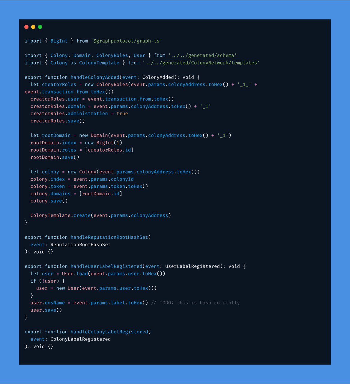The height and width of the screenshot is (384, 350).
Task: Click the red close dot
Action: click(x=26, y=27)
